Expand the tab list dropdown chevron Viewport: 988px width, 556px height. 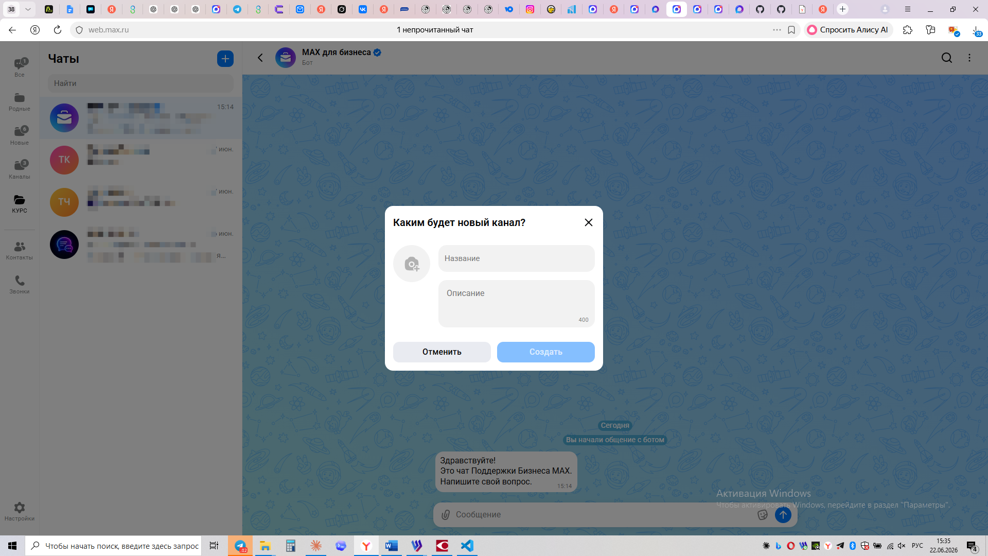click(28, 9)
